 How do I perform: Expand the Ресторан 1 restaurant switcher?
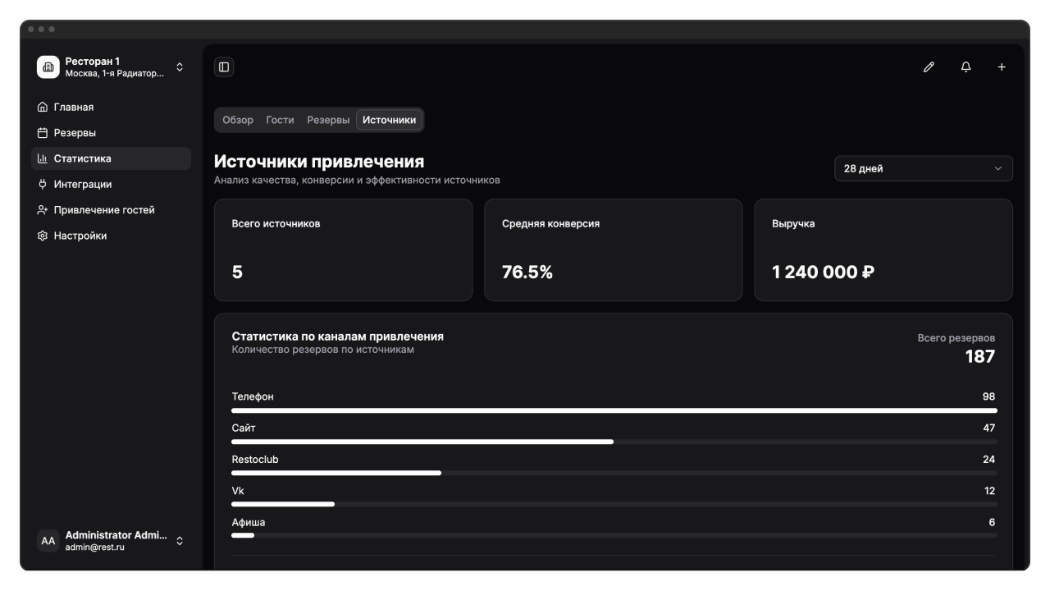click(x=180, y=67)
